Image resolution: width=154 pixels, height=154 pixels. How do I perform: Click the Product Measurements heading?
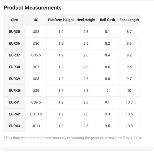[x=33, y=8]
